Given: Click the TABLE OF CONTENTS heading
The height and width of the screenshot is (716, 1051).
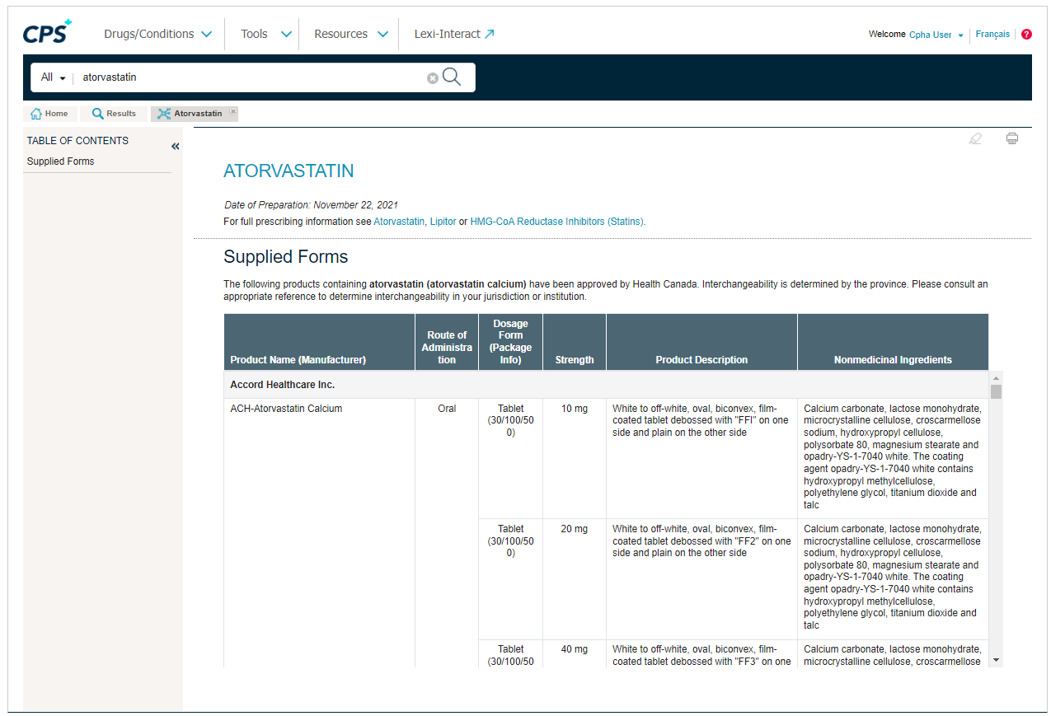Looking at the screenshot, I should click(77, 141).
